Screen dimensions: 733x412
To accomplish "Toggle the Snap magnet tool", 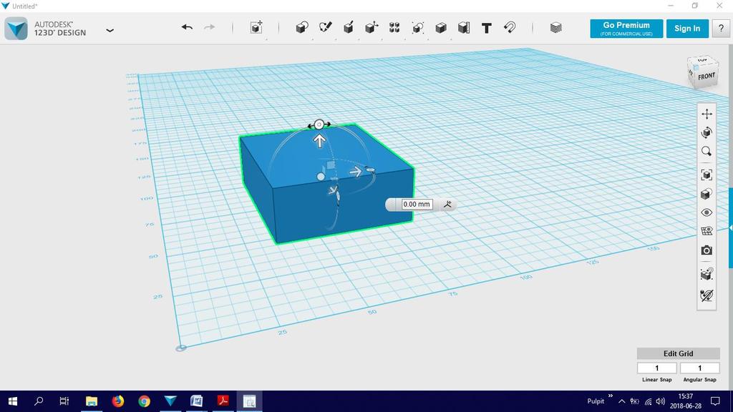I will tap(510, 28).
